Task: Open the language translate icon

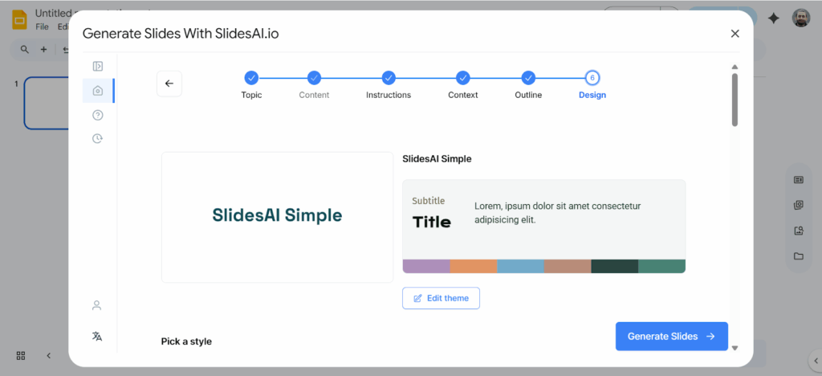Action: click(x=97, y=337)
